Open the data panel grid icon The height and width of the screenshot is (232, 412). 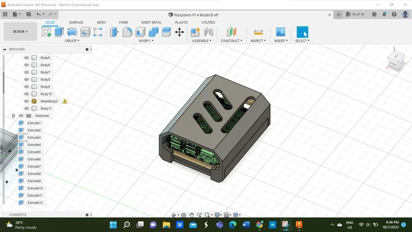coord(5,14)
